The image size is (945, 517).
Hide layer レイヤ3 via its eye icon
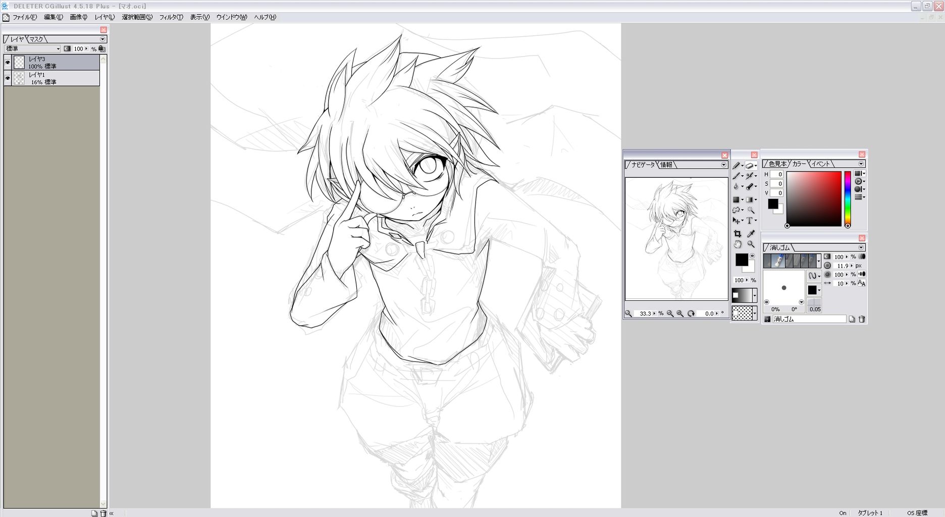coord(8,63)
